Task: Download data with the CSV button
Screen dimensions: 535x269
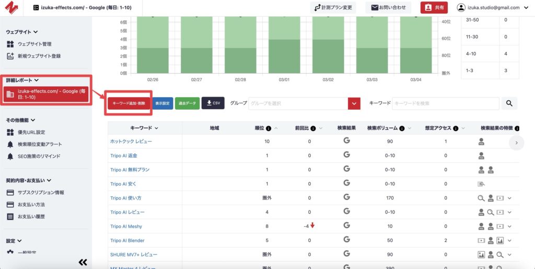Action: pyautogui.click(x=213, y=103)
